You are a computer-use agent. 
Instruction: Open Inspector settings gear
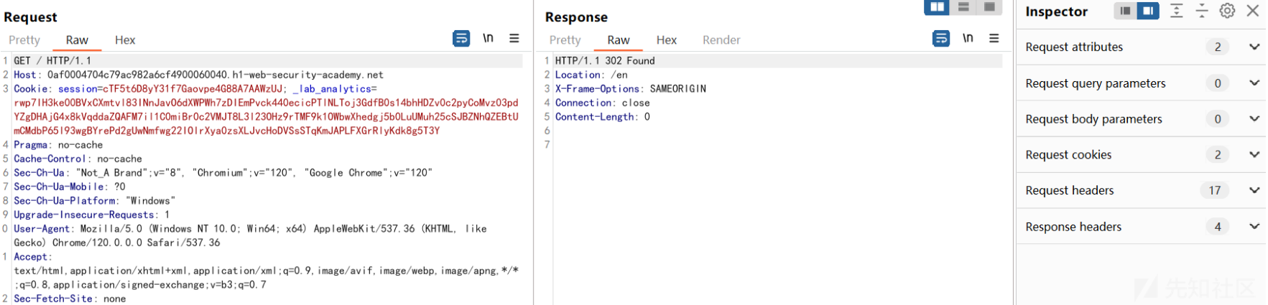click(1228, 11)
